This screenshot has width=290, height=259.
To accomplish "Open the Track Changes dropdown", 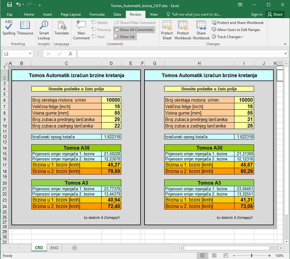I will (x=228, y=37).
